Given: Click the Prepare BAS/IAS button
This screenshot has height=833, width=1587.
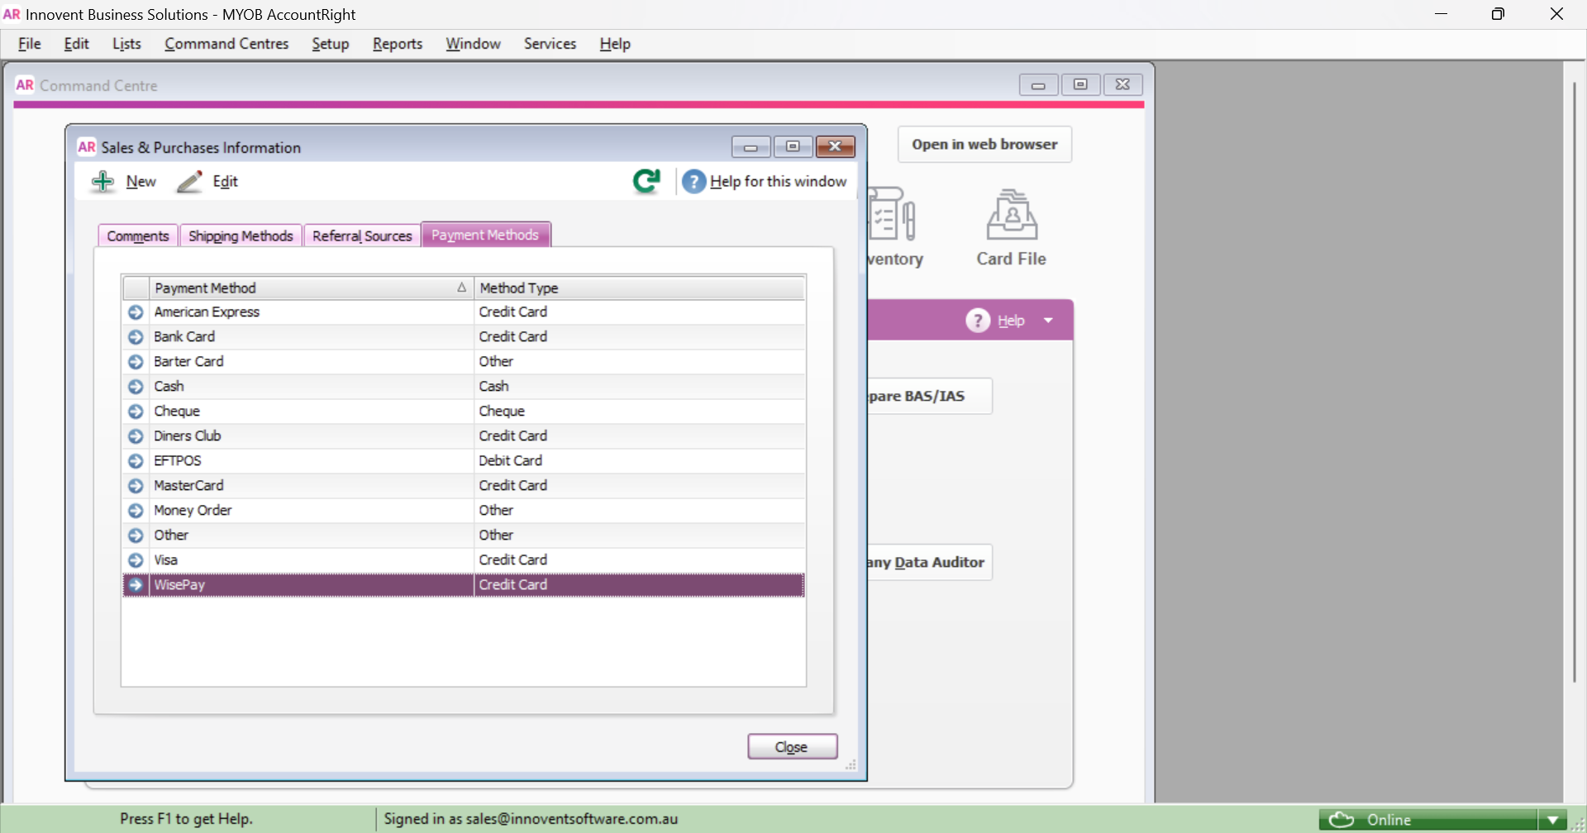Looking at the screenshot, I should coord(929,396).
